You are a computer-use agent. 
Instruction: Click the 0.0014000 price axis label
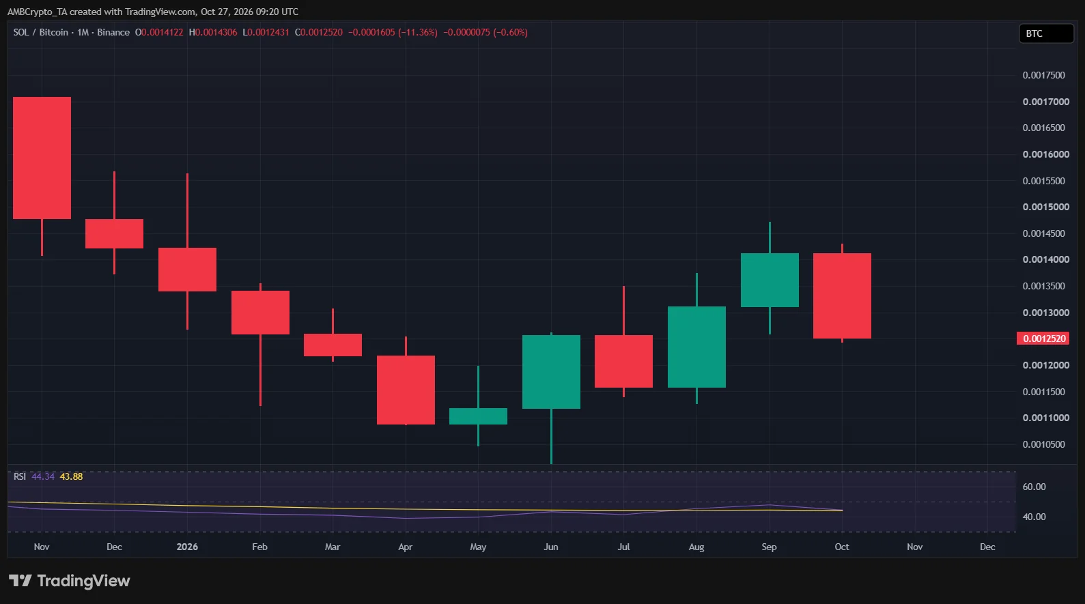pyautogui.click(x=1045, y=259)
